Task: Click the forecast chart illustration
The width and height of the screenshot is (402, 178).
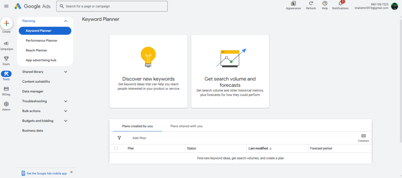Action: pos(231,58)
